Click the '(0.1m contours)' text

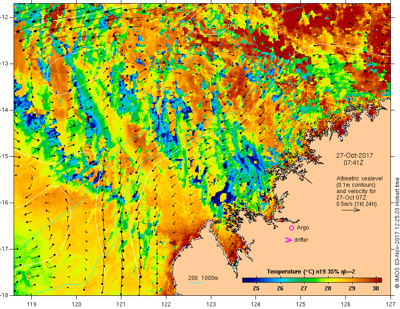point(356,185)
